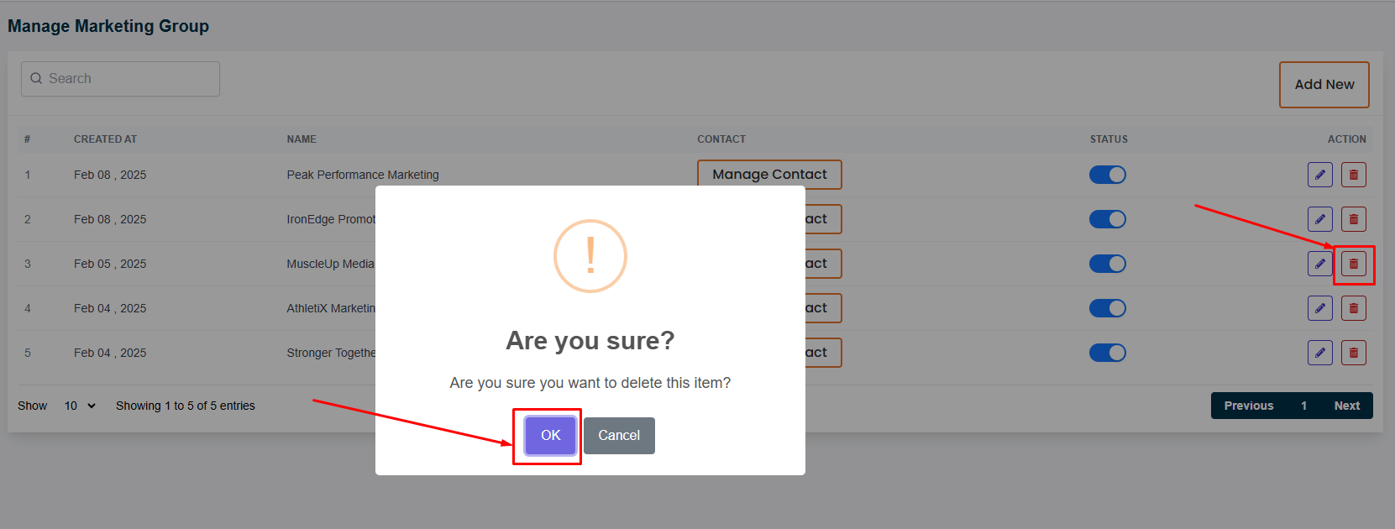Toggle status for Peak Performance Marketing
The width and height of the screenshot is (1395, 529).
(1107, 175)
